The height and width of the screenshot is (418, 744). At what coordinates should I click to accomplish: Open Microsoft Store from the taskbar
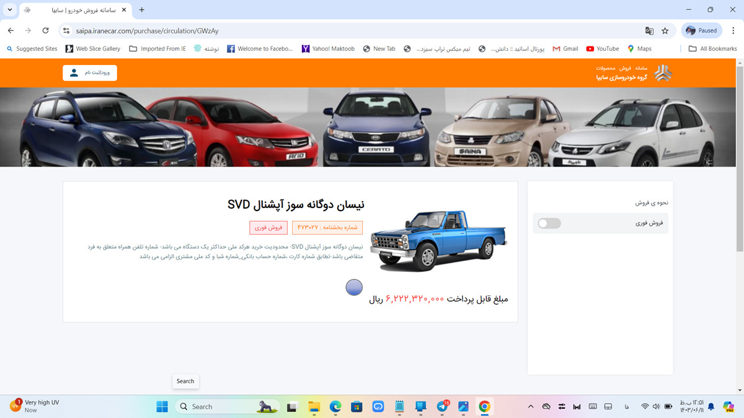[356, 406]
